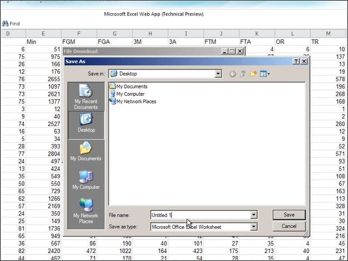Select column K header in spreadsheet
This screenshot has height=261, width=348.
257,34
